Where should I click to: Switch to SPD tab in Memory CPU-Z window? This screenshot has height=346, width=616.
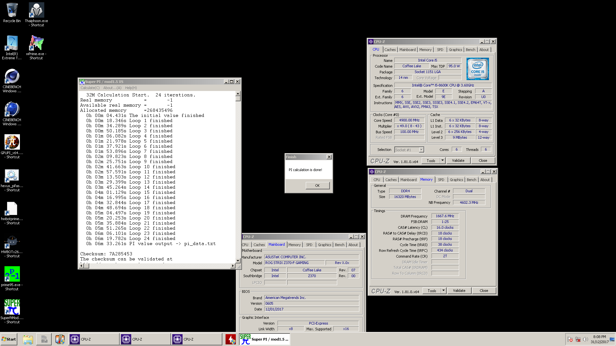coord(441,180)
